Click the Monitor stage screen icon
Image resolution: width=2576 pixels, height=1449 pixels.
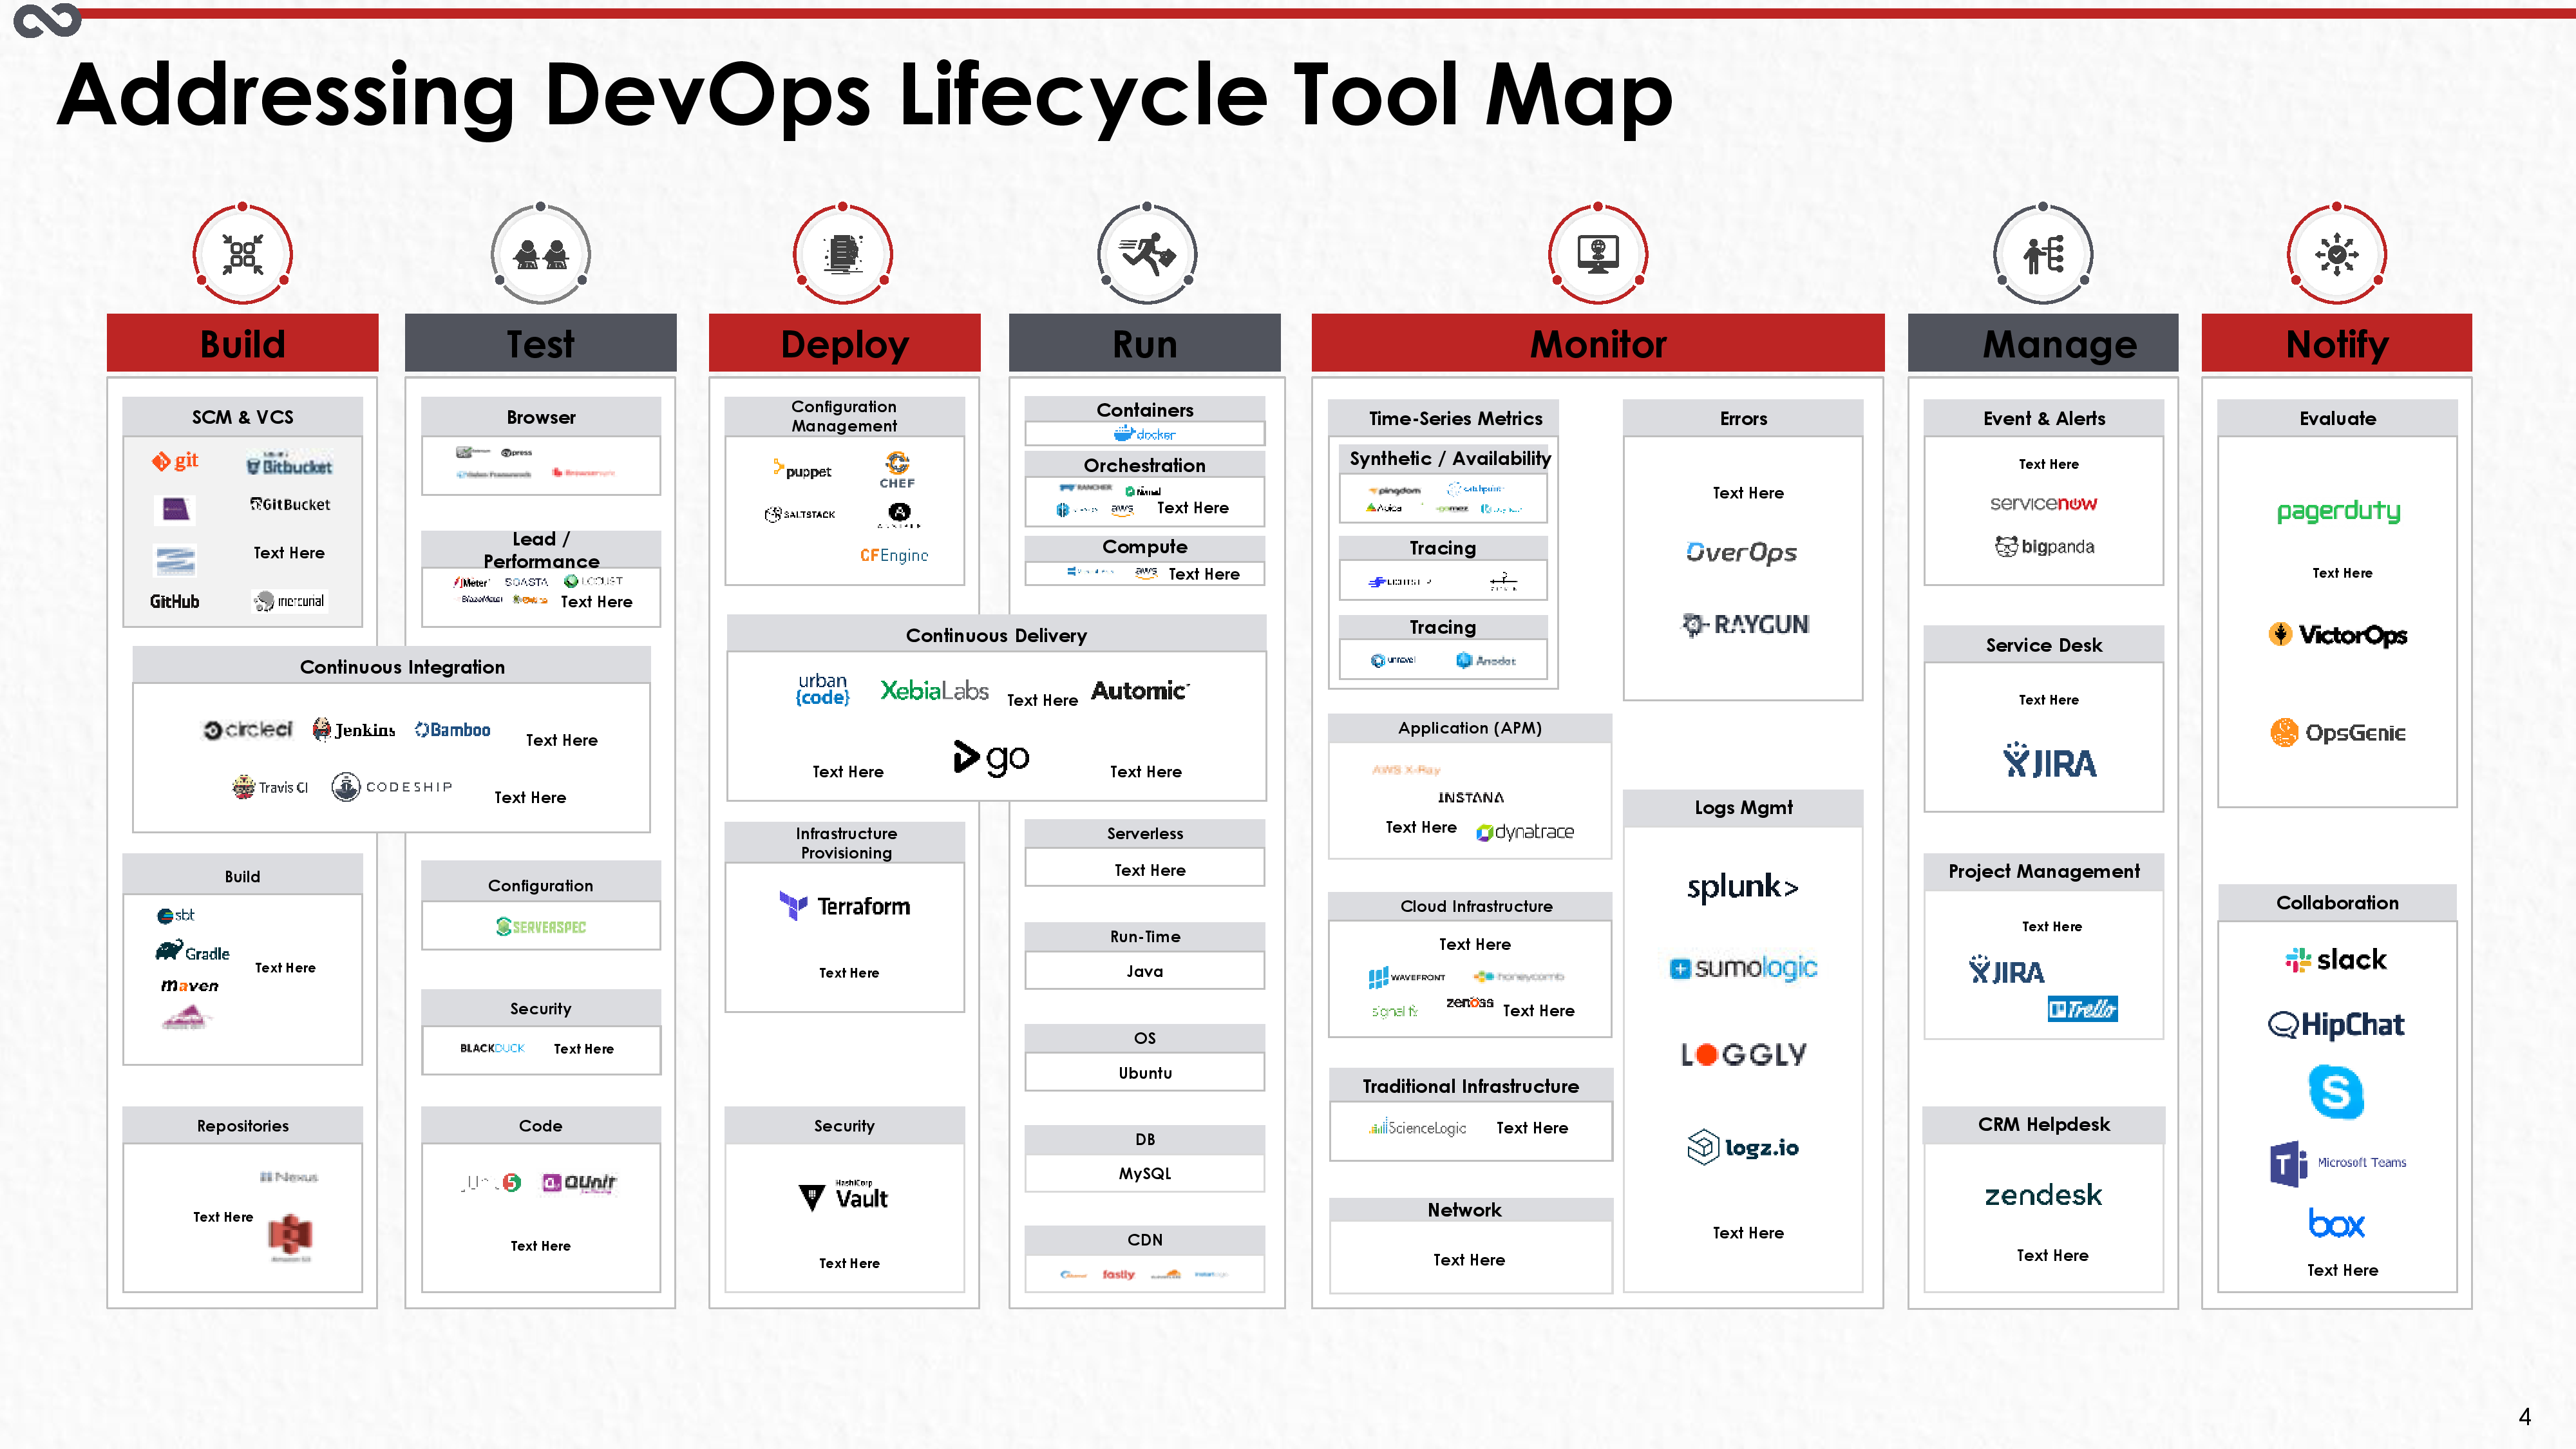coord(1598,254)
